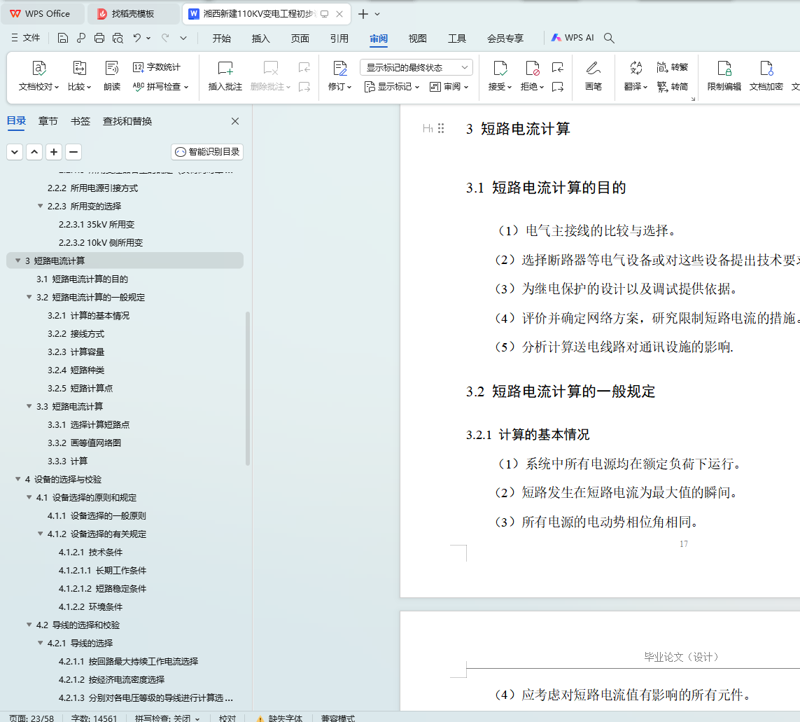Screen dimensions: 800x722
Task: Collapse the 3.3 短路电流计算 outline node
Action: [x=29, y=406]
